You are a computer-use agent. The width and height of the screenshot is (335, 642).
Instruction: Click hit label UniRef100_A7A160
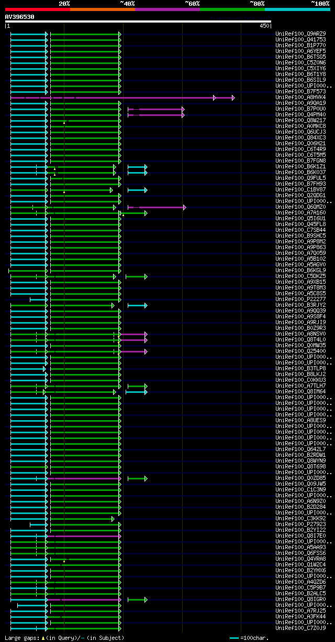[300, 213]
